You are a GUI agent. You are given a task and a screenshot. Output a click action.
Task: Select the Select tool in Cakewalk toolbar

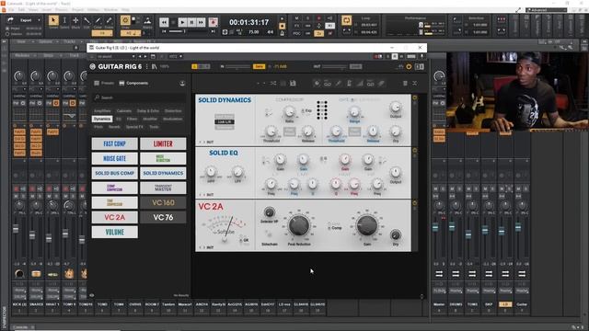pyautogui.click(x=64, y=21)
